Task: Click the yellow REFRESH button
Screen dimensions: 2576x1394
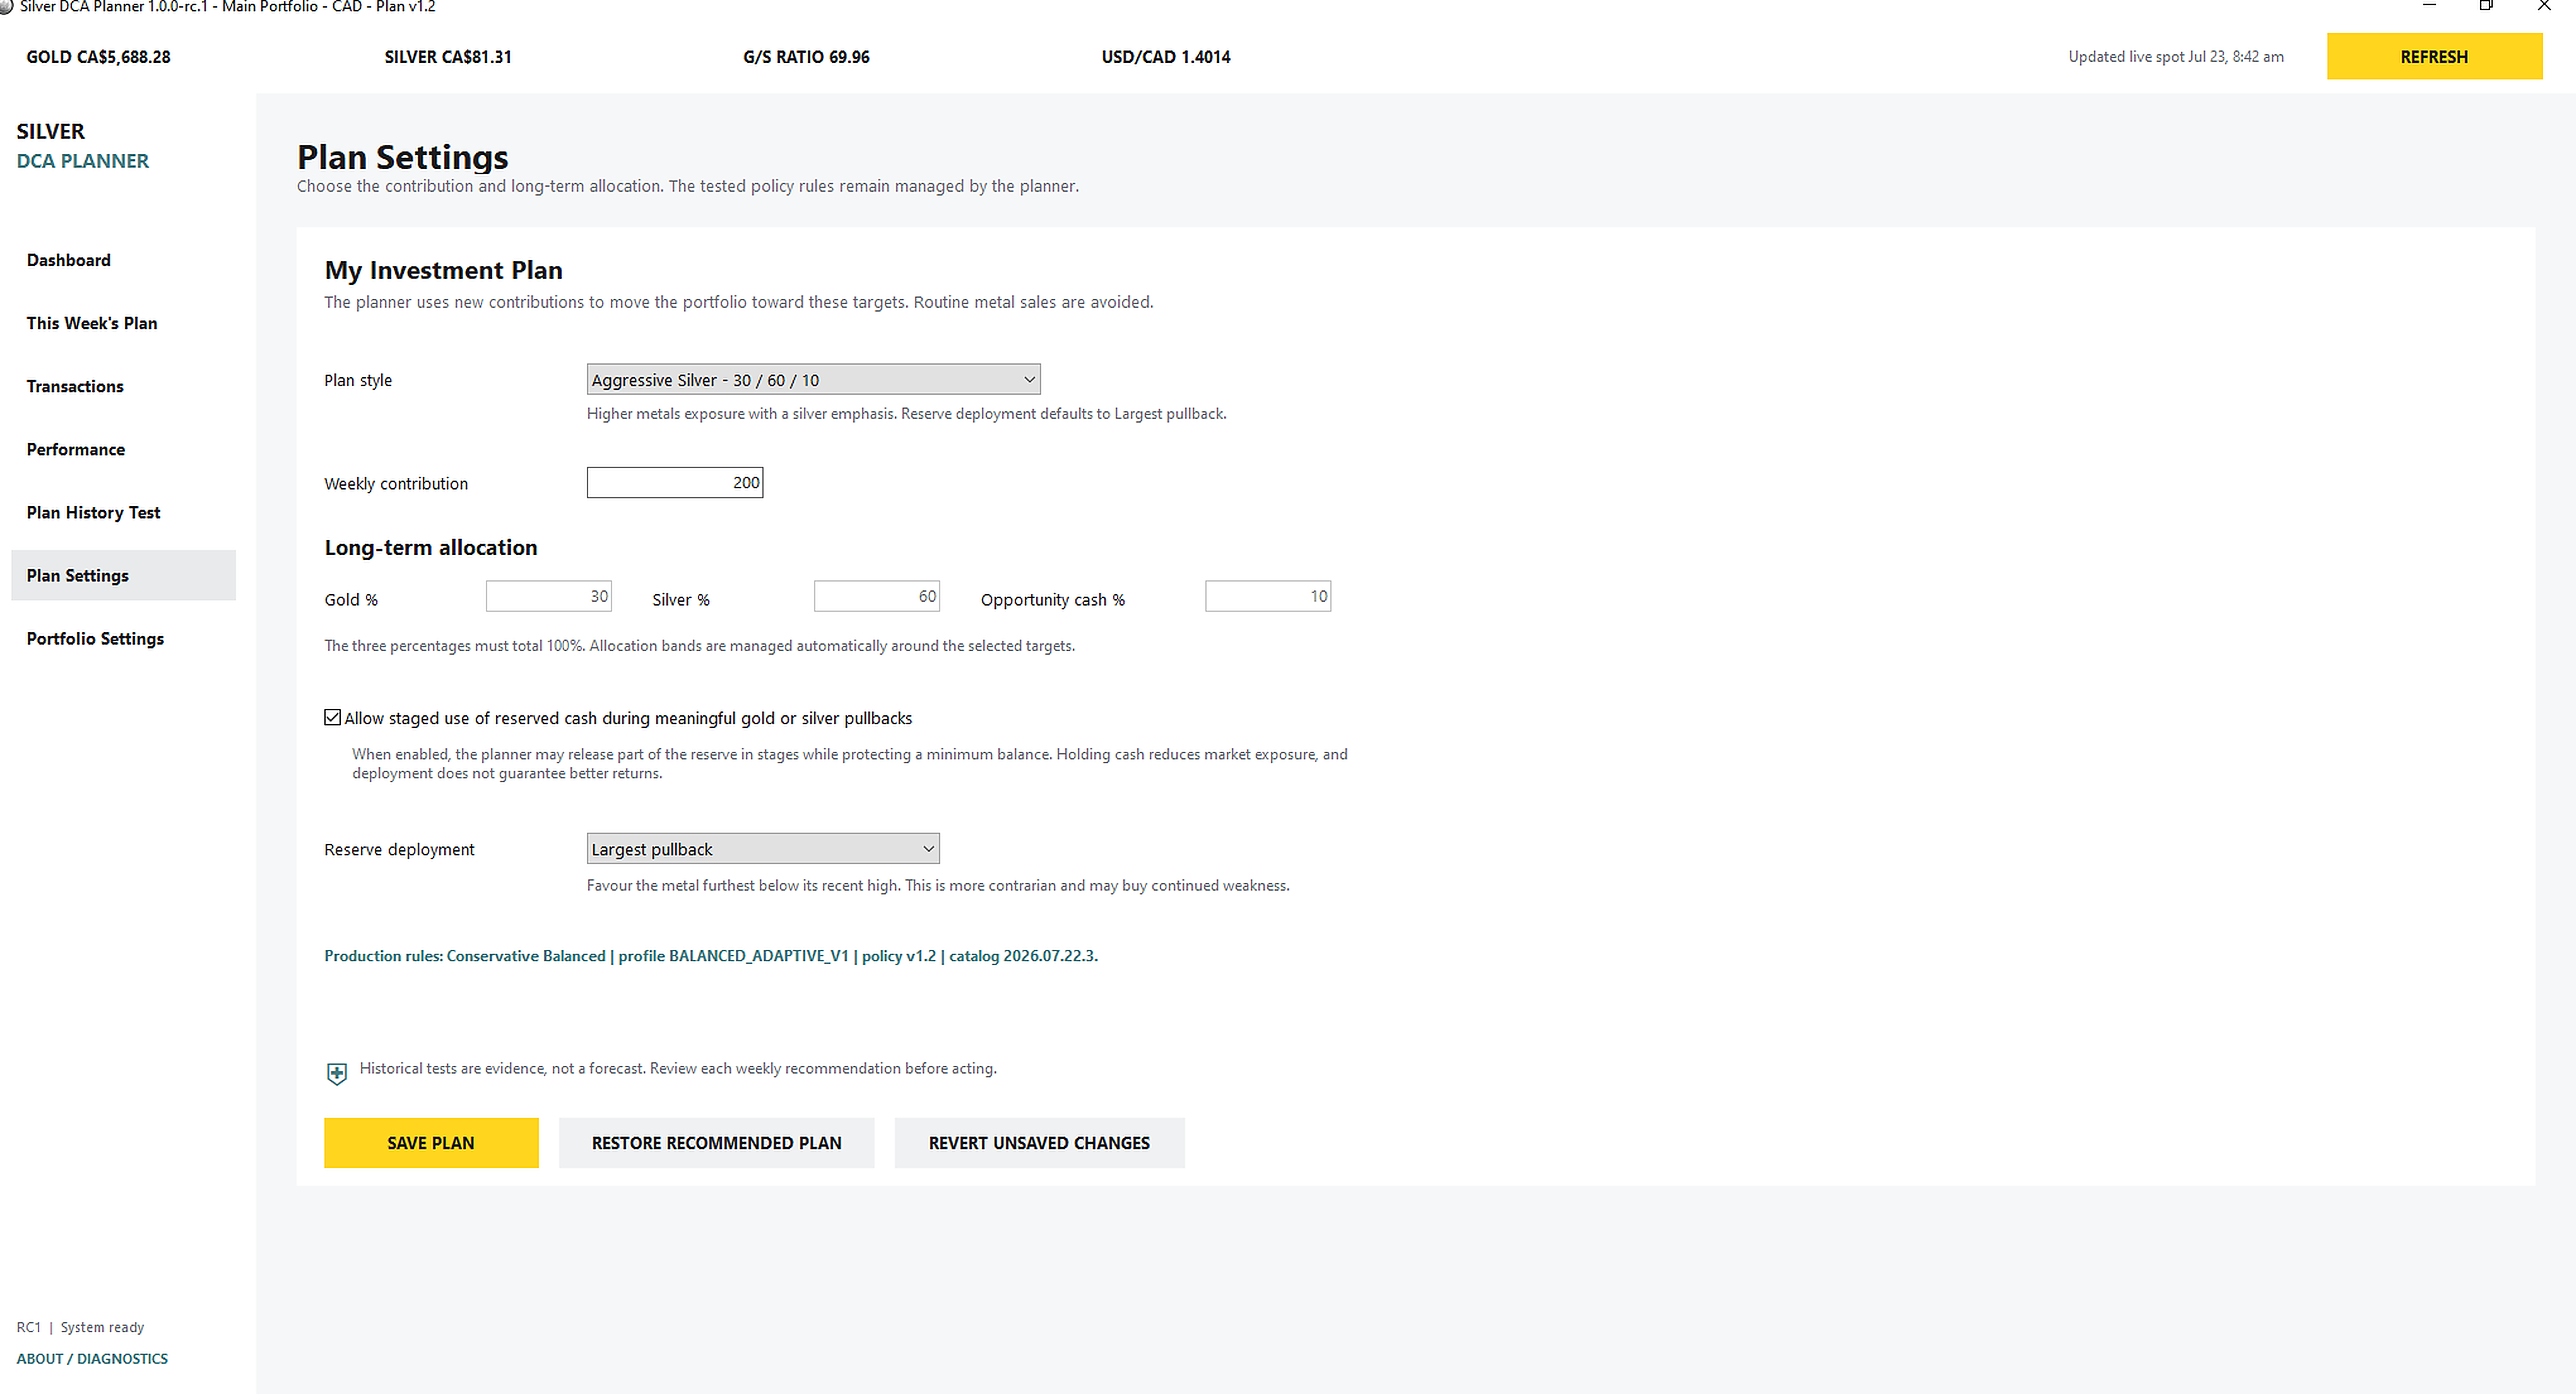Action: pyautogui.click(x=2434, y=56)
